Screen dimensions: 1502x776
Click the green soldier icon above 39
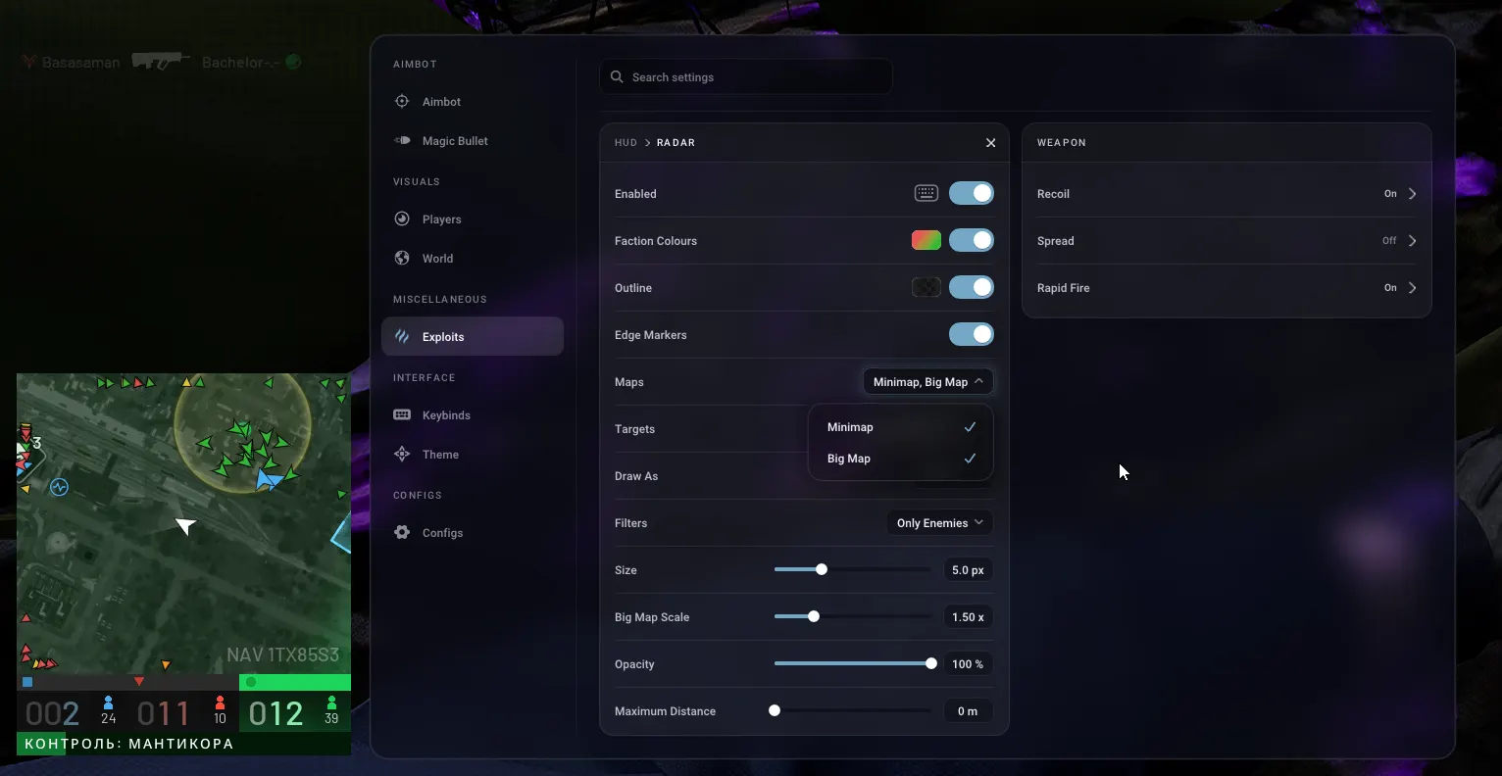[331, 703]
